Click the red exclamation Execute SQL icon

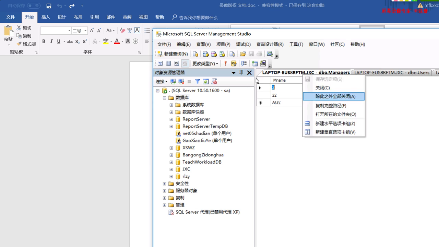coord(225,63)
